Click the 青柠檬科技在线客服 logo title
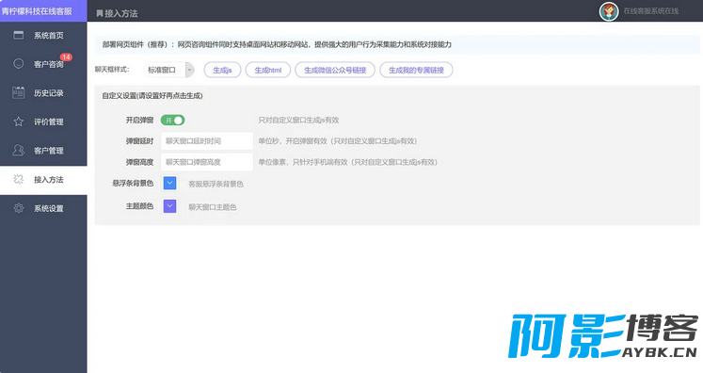The image size is (703, 373). (x=37, y=10)
